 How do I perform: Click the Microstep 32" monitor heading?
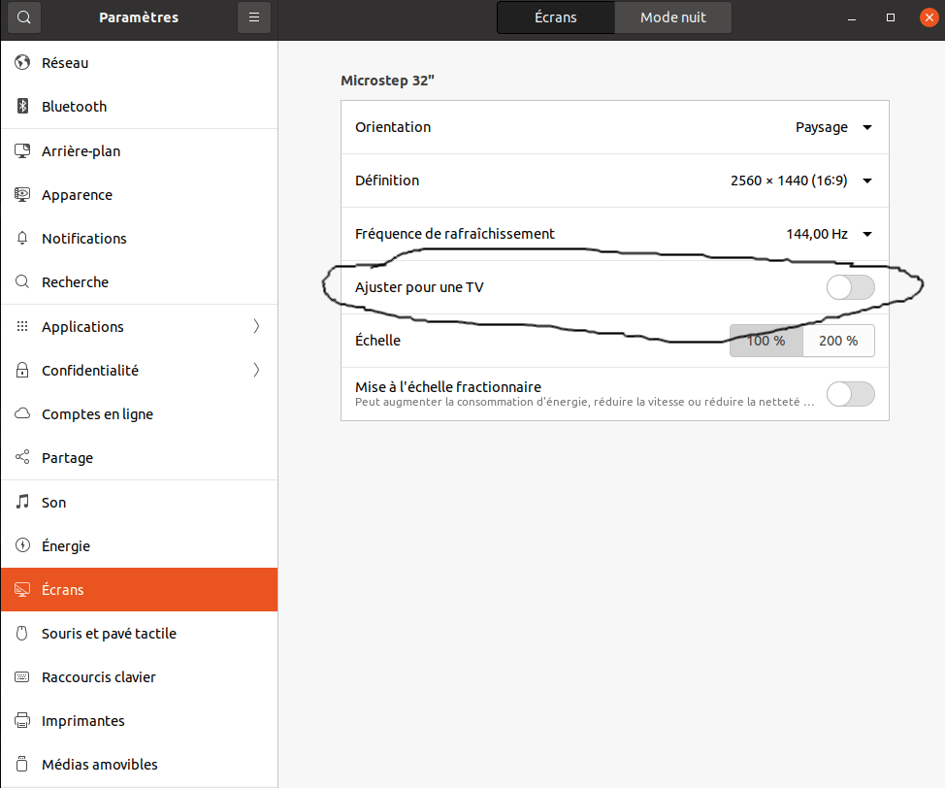coord(387,81)
